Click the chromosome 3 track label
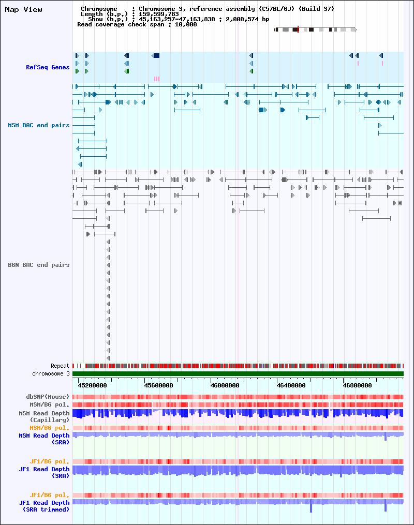 point(51,373)
